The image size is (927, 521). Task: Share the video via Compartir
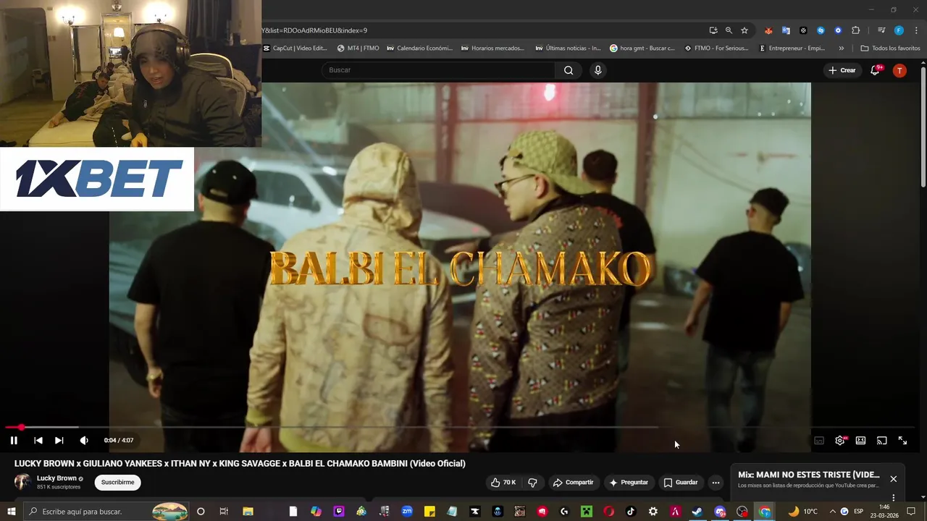tap(573, 483)
